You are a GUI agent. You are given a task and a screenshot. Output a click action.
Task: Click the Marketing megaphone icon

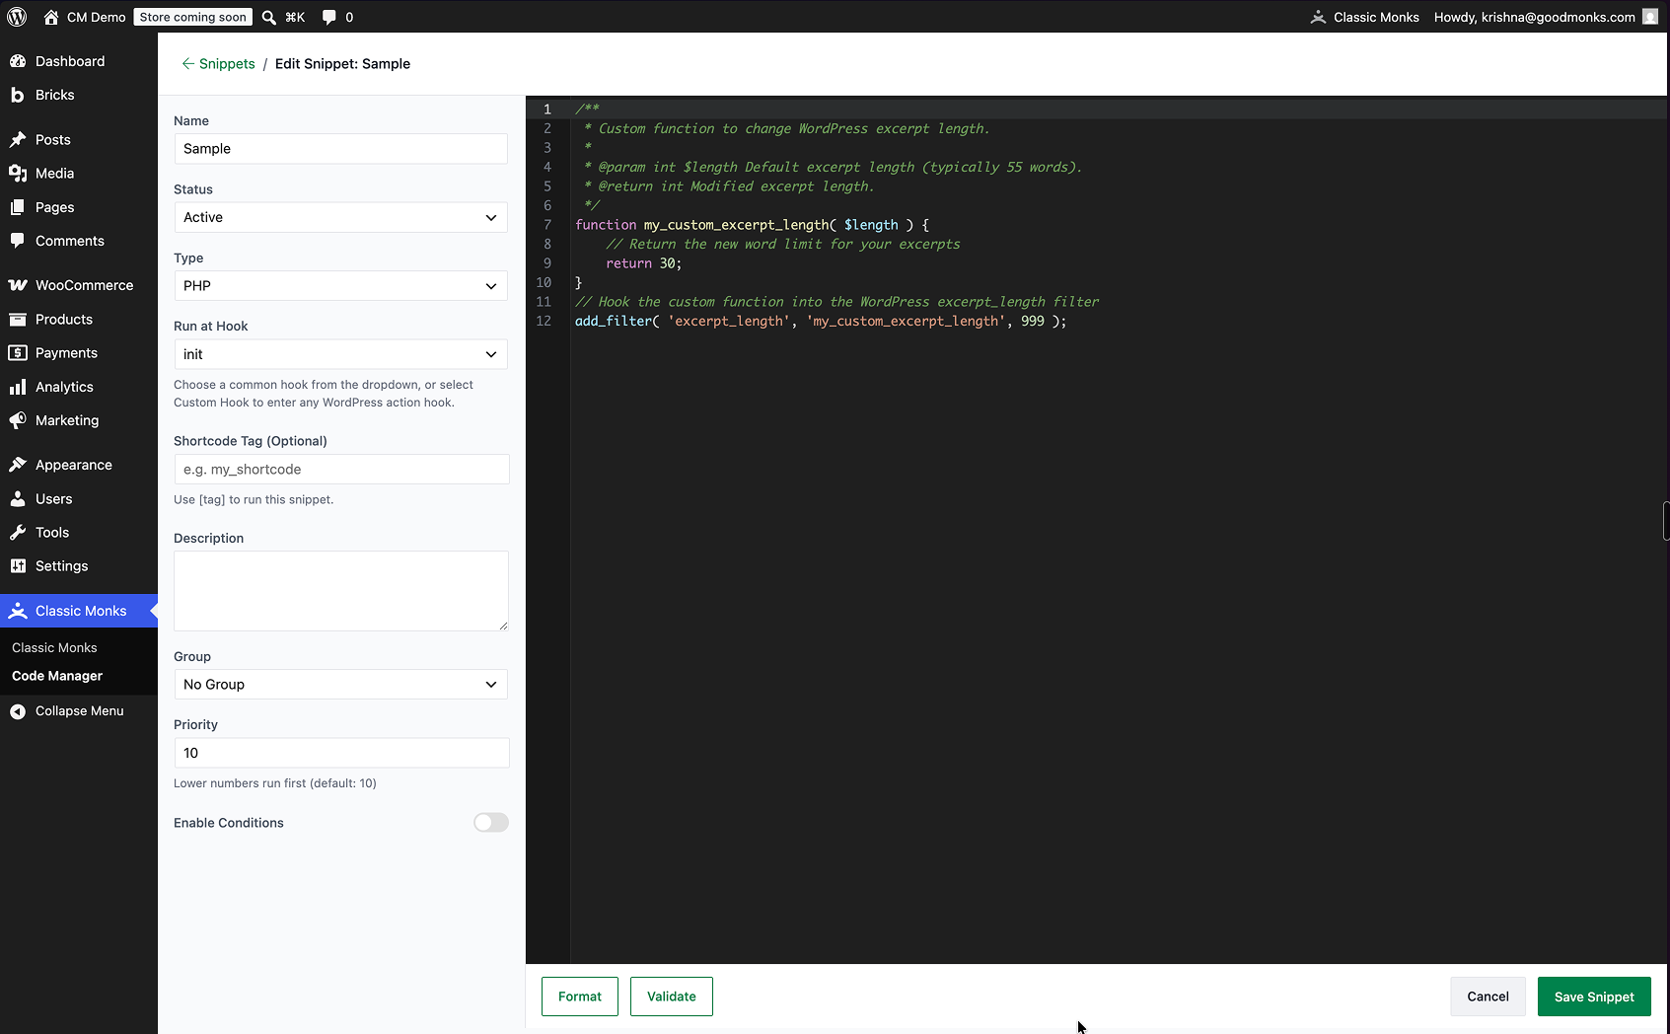pos(18,420)
